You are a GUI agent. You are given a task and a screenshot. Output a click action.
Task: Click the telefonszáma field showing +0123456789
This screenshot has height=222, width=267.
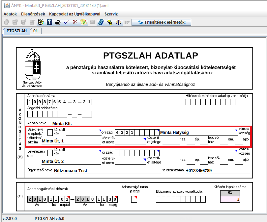218,171
